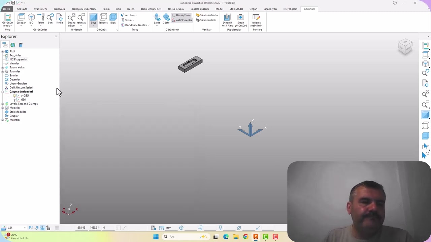Click Tümünü Göster show all
The width and height of the screenshot is (431, 242).
pyautogui.click(x=207, y=15)
